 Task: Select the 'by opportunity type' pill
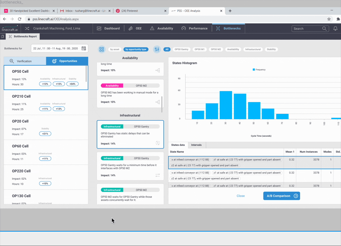136,49
